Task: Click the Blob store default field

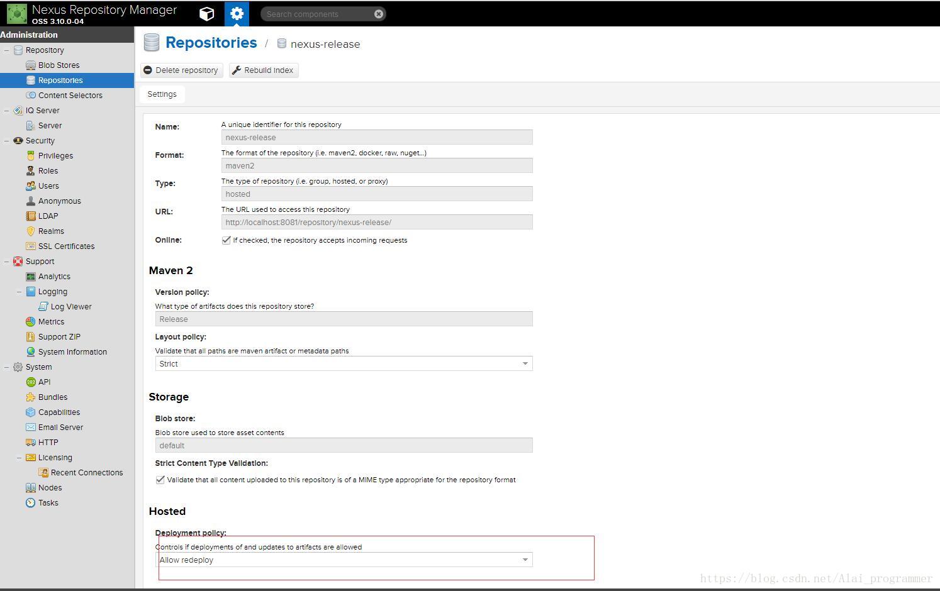Action: 344,445
